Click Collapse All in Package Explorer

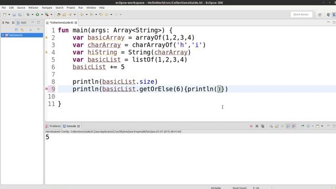16,29
